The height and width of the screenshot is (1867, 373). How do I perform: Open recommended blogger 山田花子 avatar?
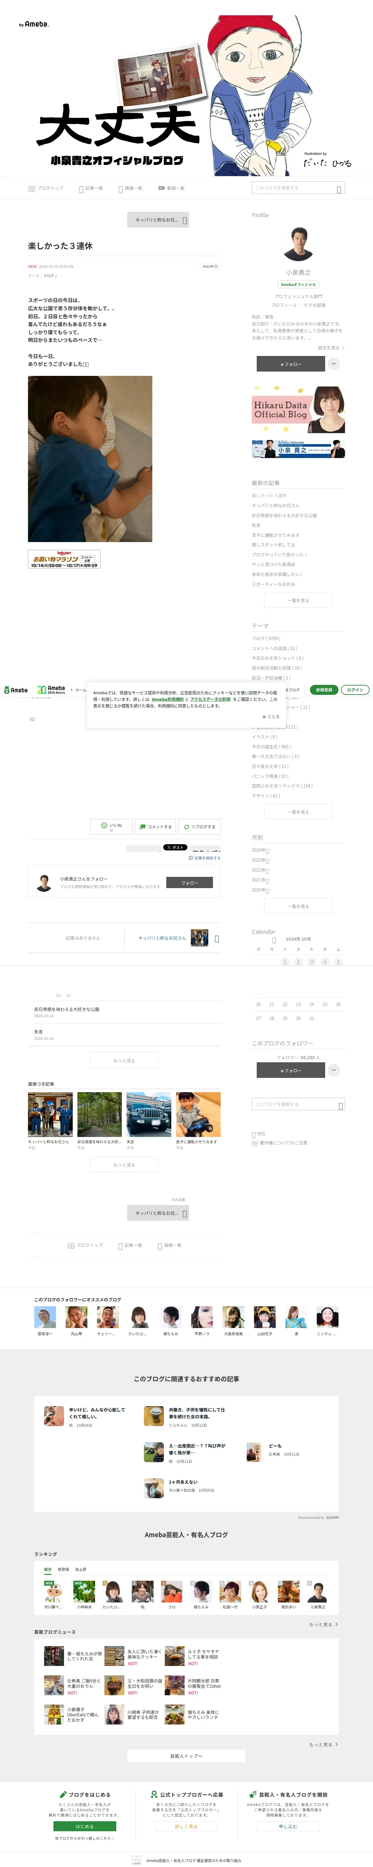tap(264, 1317)
